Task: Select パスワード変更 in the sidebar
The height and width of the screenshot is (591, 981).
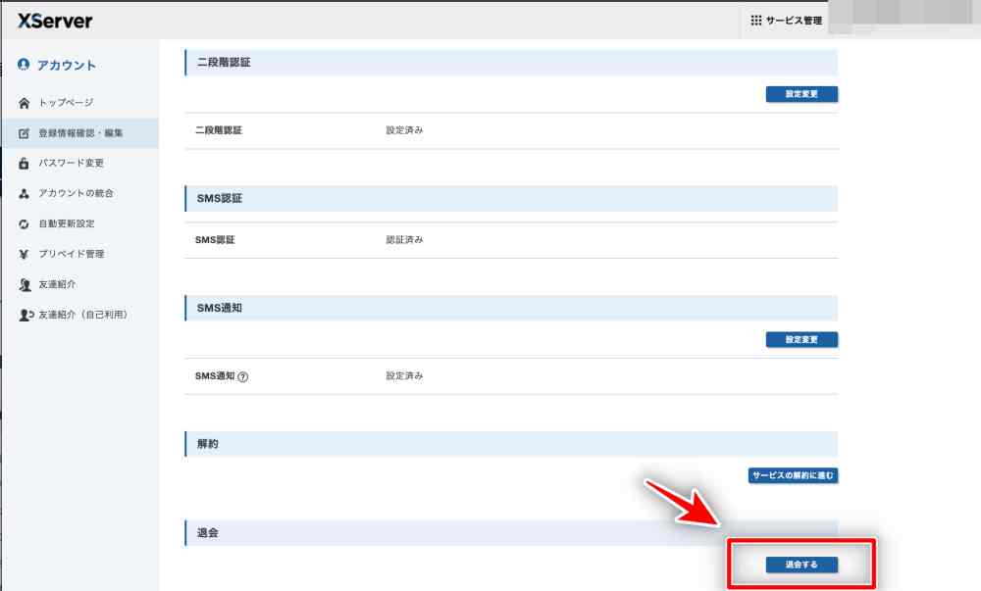Action: click(71, 164)
